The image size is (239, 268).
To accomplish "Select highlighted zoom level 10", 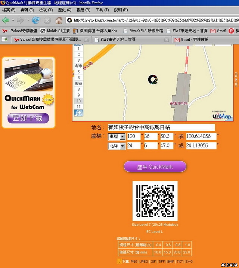I will click(x=78, y=101).
